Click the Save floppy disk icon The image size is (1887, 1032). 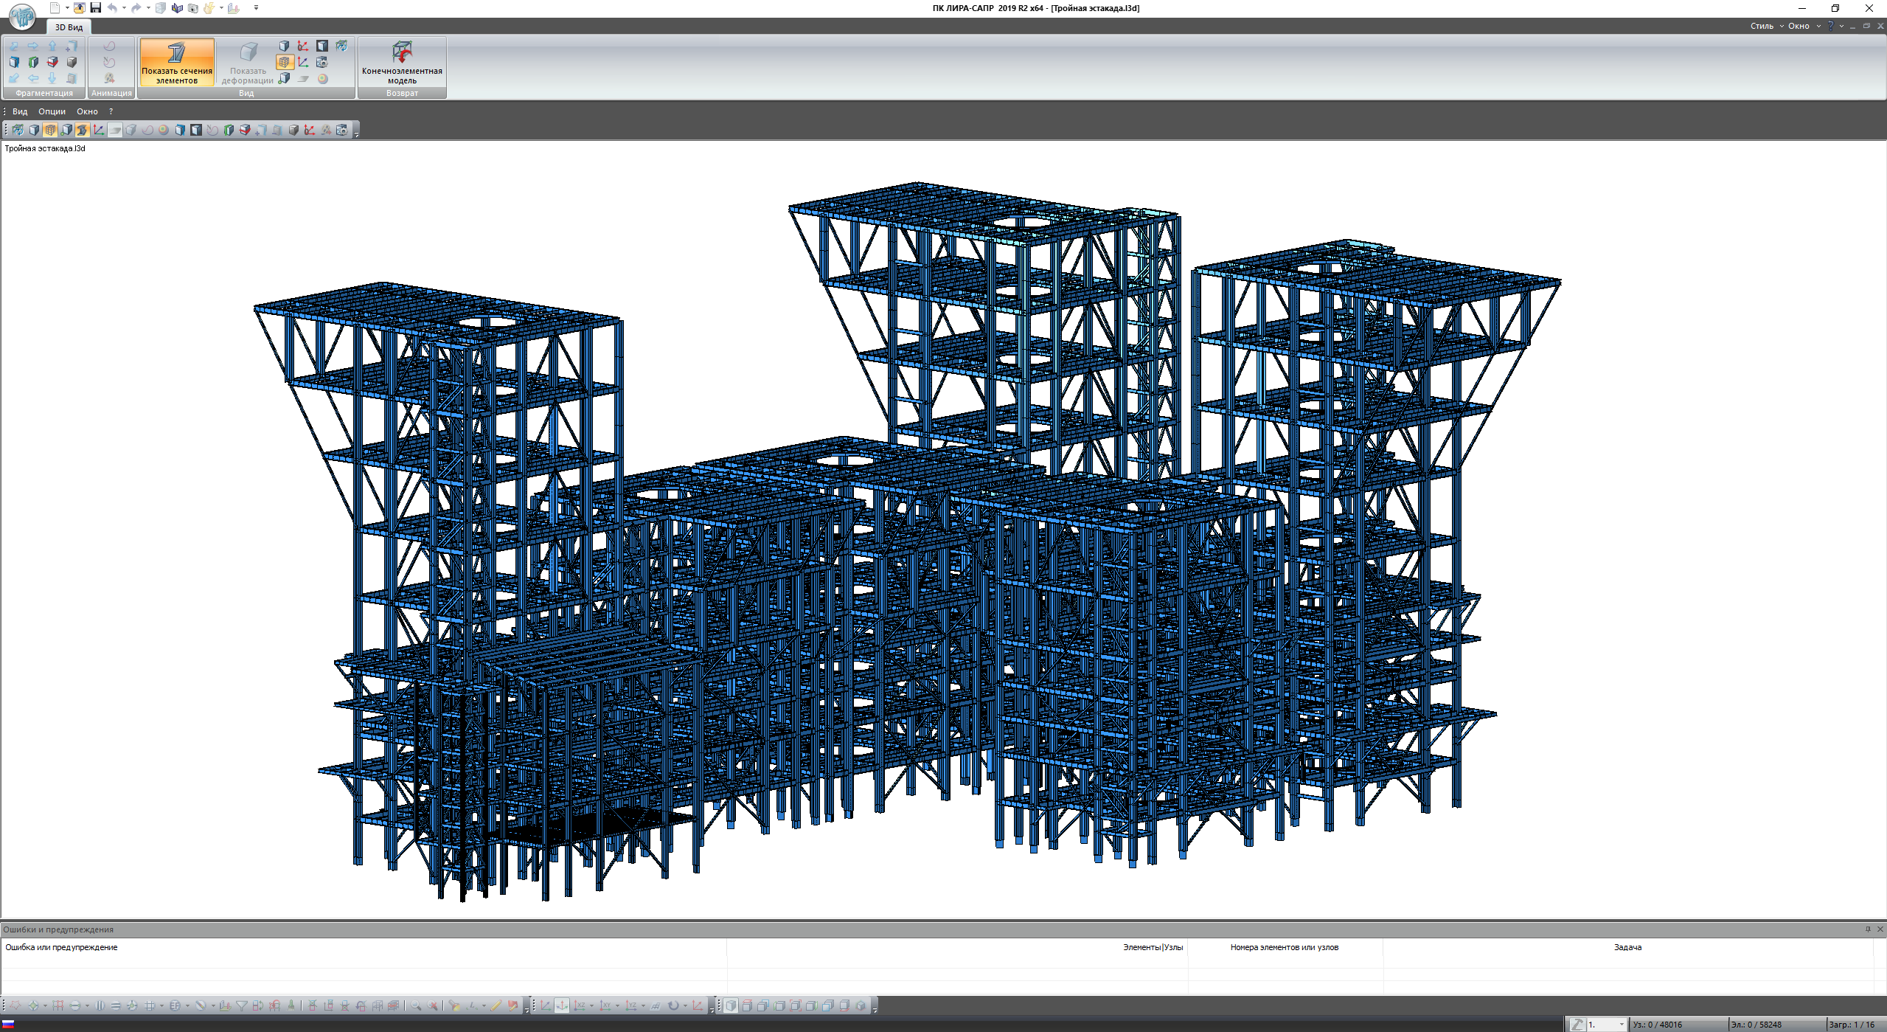95,8
